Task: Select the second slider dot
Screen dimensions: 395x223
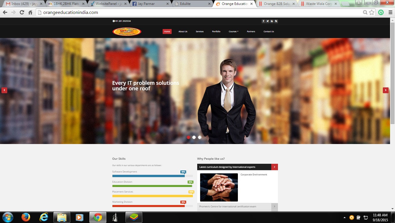Action: [x=194, y=137]
